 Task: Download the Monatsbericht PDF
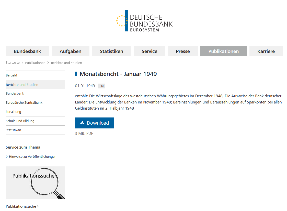click(95, 123)
